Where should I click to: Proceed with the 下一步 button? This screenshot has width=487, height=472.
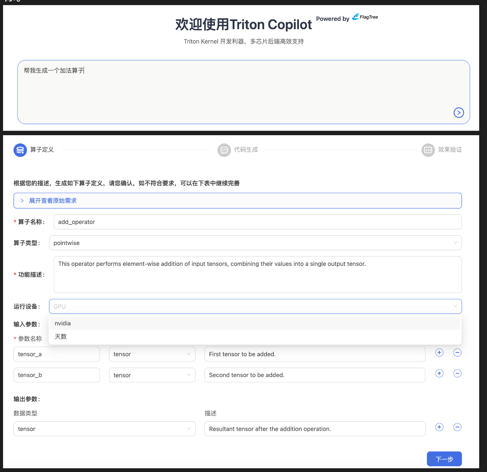(x=444, y=459)
